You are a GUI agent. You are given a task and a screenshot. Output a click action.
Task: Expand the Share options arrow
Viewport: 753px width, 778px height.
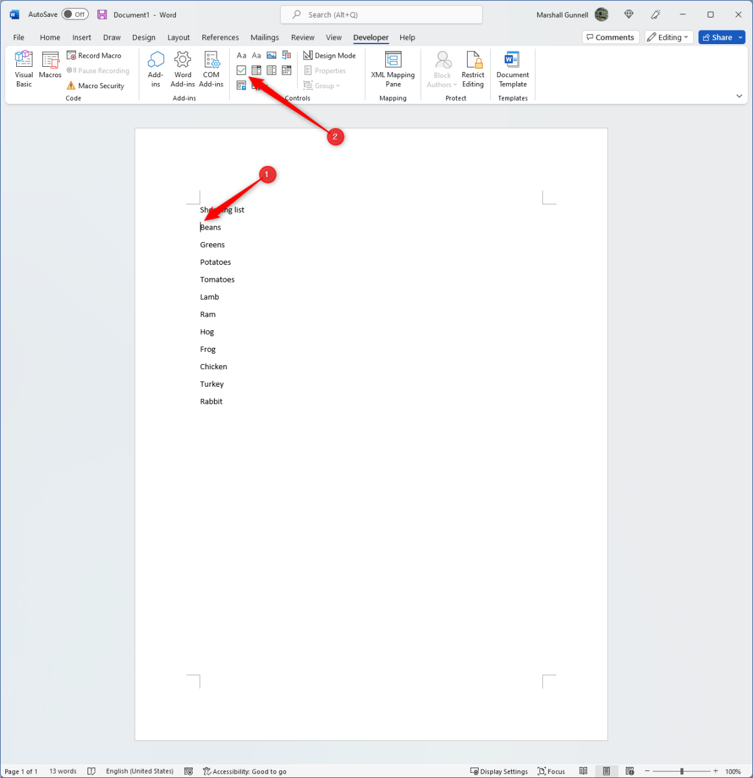point(741,37)
